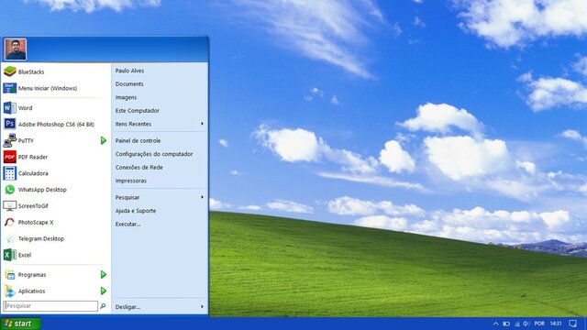587x330 pixels.
Task: Click the POR language indicator
Action: (x=539, y=324)
